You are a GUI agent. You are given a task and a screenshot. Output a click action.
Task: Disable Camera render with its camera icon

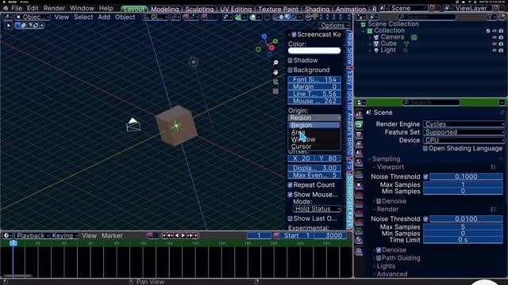pos(501,37)
